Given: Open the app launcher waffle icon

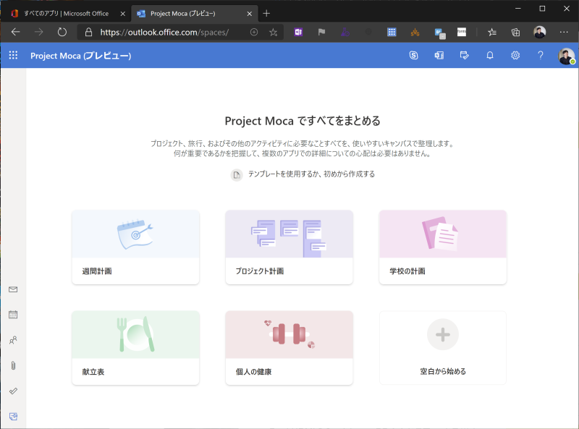Looking at the screenshot, I should click(12, 55).
